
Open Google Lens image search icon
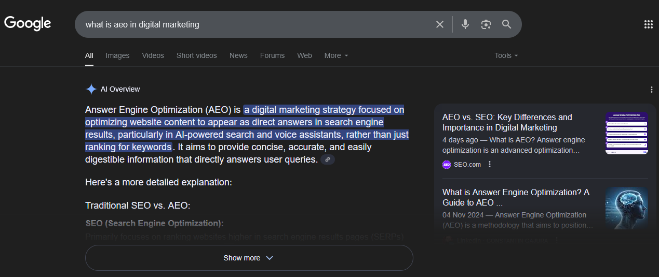click(x=486, y=24)
